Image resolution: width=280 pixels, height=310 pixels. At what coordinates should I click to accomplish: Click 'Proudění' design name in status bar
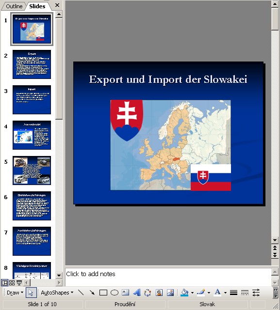(x=125, y=304)
